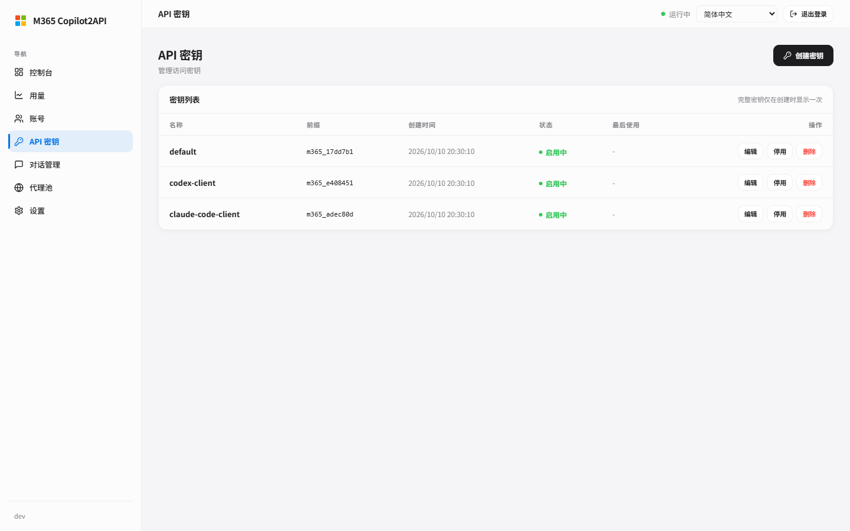This screenshot has width=850, height=531.
Task: Click the 创建密钥 button
Action: pyautogui.click(x=803, y=55)
